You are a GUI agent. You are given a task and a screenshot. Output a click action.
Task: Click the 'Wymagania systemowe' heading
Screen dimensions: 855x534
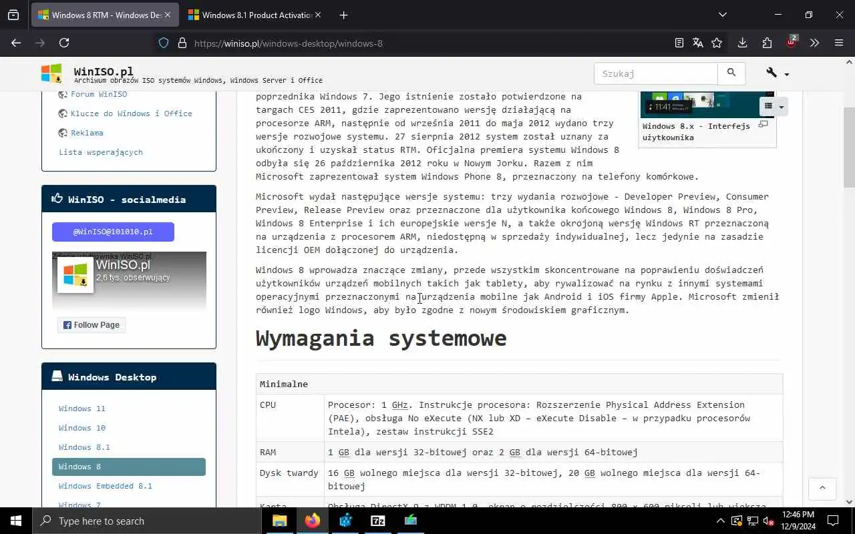(x=381, y=338)
